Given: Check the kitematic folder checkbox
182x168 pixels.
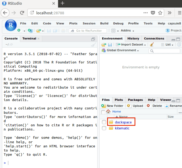Looking at the screenshot, I should (x=104, y=128).
